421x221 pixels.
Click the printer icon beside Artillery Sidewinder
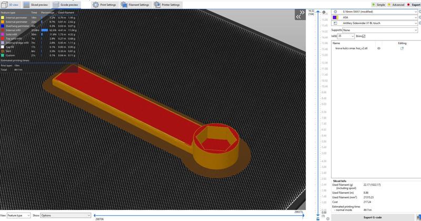tap(335, 23)
